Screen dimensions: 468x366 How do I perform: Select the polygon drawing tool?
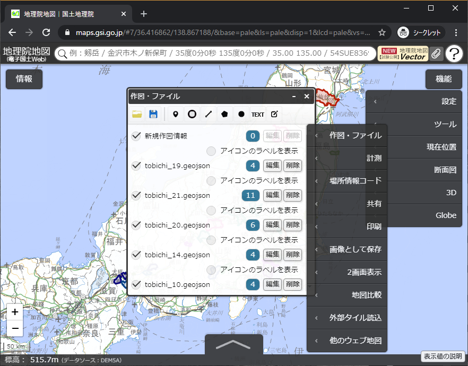(x=225, y=114)
